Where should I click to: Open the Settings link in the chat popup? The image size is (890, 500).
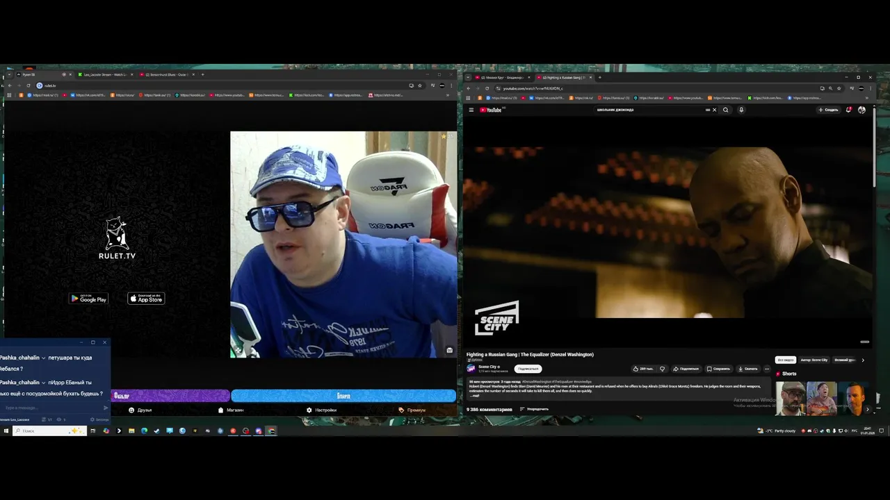(x=100, y=419)
